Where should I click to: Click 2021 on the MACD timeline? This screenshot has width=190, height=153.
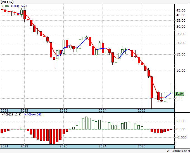[4, 146]
